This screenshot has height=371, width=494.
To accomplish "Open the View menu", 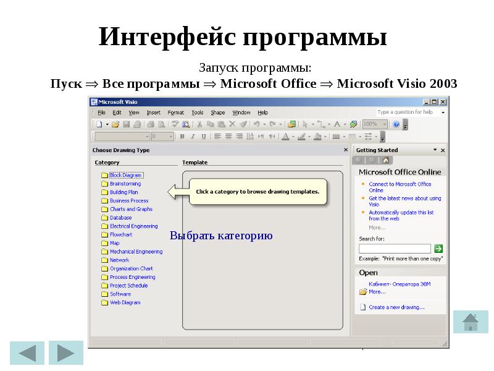I will click(x=134, y=113).
